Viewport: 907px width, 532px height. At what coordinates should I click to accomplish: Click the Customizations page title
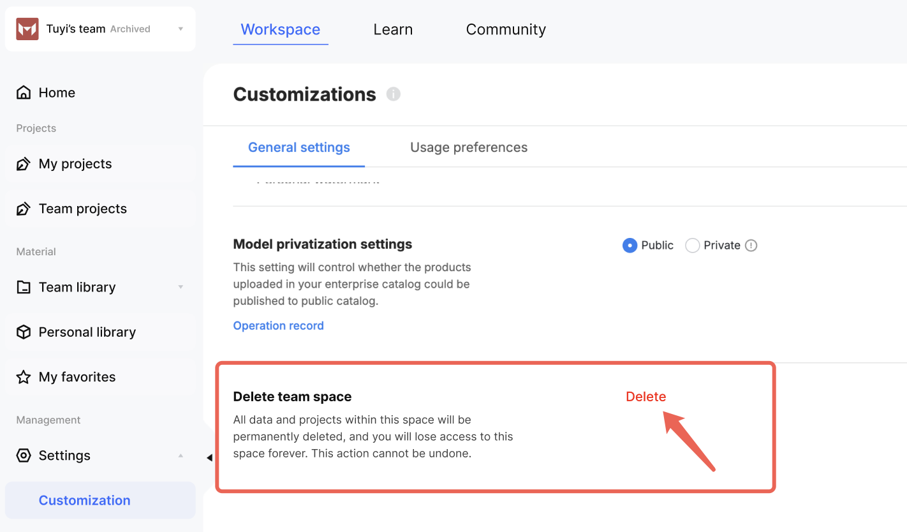click(x=305, y=94)
